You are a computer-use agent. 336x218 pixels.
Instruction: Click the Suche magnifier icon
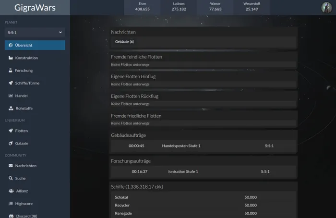pyautogui.click(x=11, y=178)
